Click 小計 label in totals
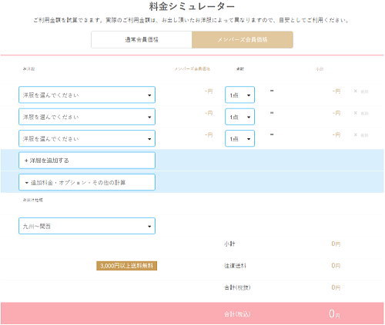Image resolution: width=385 pixels, height=325 pixels. pos(229,244)
